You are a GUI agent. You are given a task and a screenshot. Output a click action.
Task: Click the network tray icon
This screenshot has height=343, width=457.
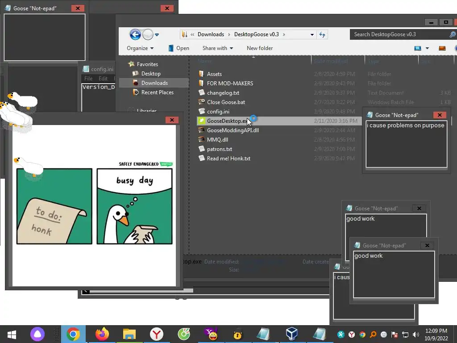pos(405,335)
